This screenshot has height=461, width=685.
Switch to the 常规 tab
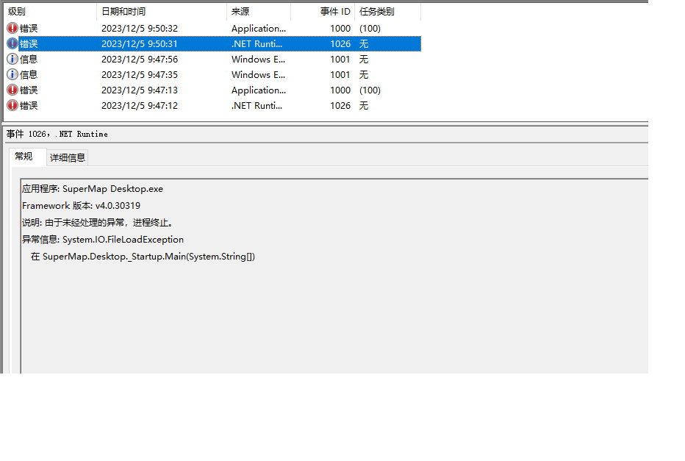coord(27,157)
